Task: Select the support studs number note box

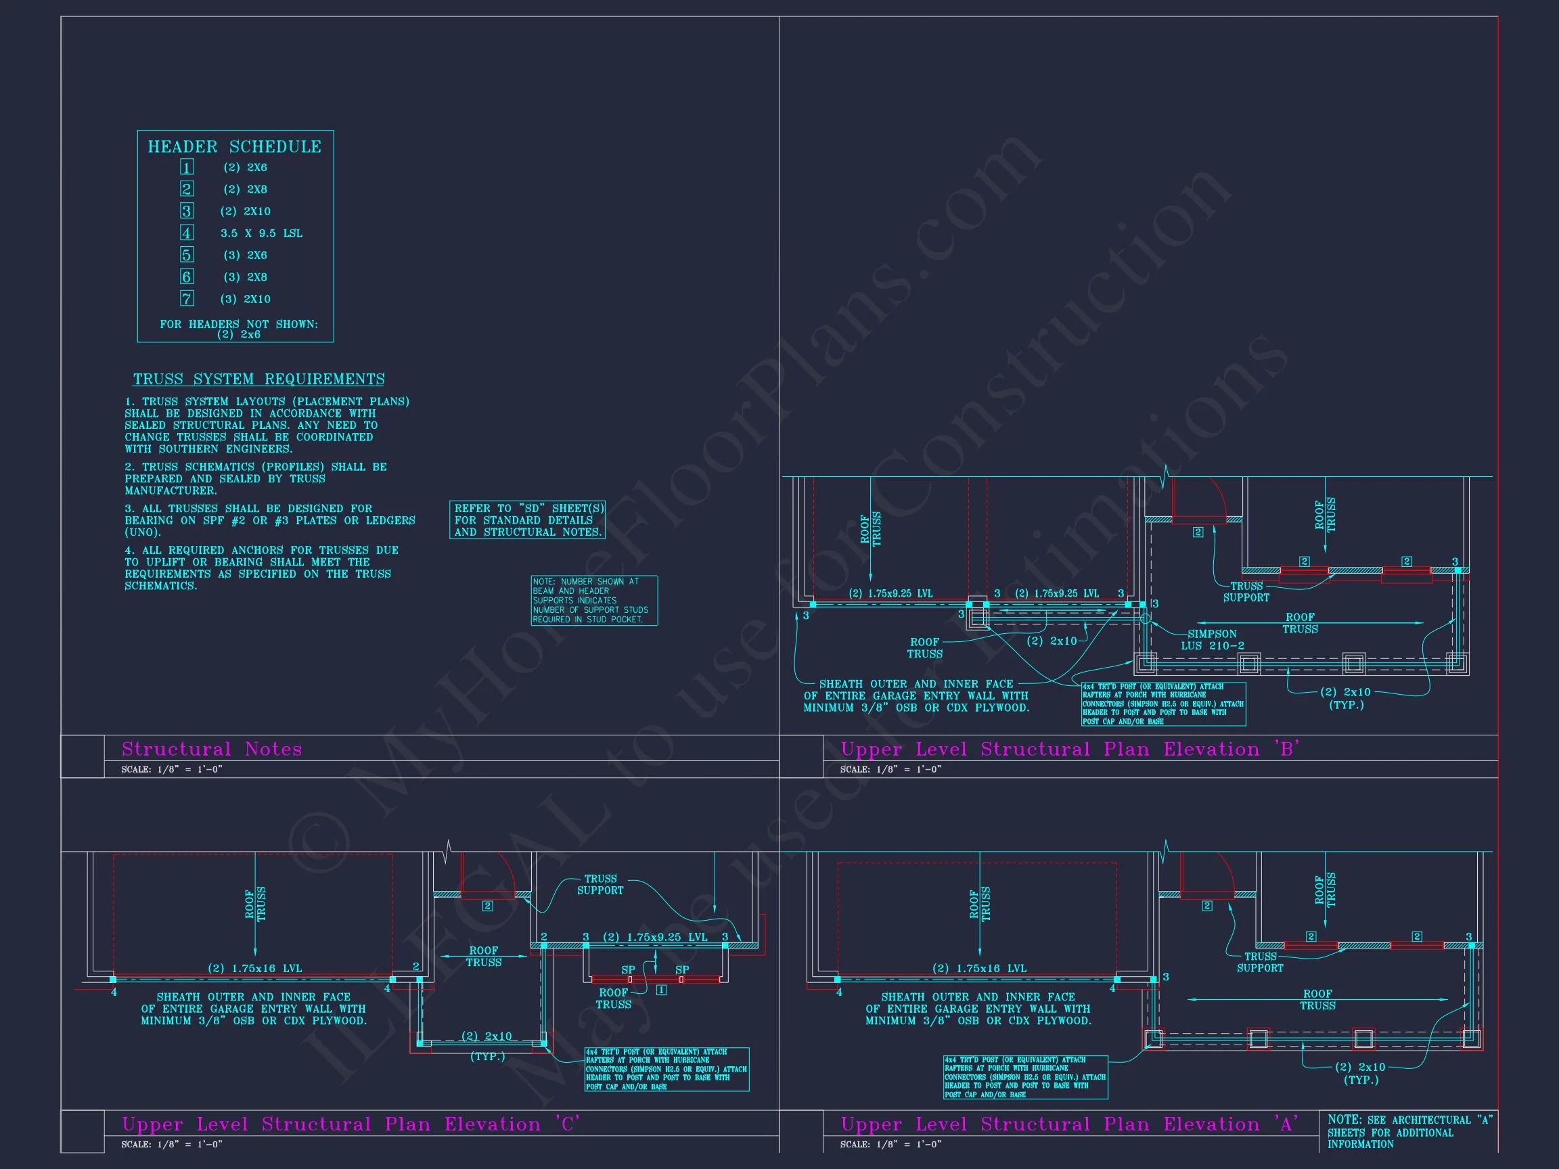Action: click(x=593, y=600)
